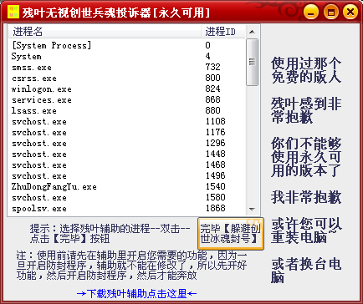Select svchost.exe with ID 1468
Screen dimensions: 363x304
coord(127,165)
